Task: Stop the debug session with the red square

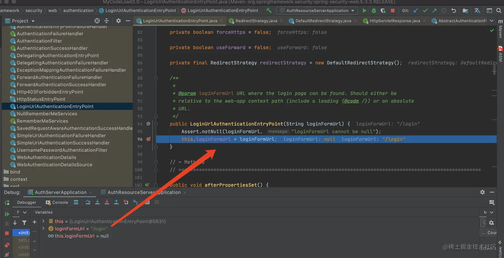Action: [7, 233]
